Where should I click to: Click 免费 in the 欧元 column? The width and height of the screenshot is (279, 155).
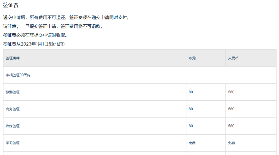click(192, 143)
